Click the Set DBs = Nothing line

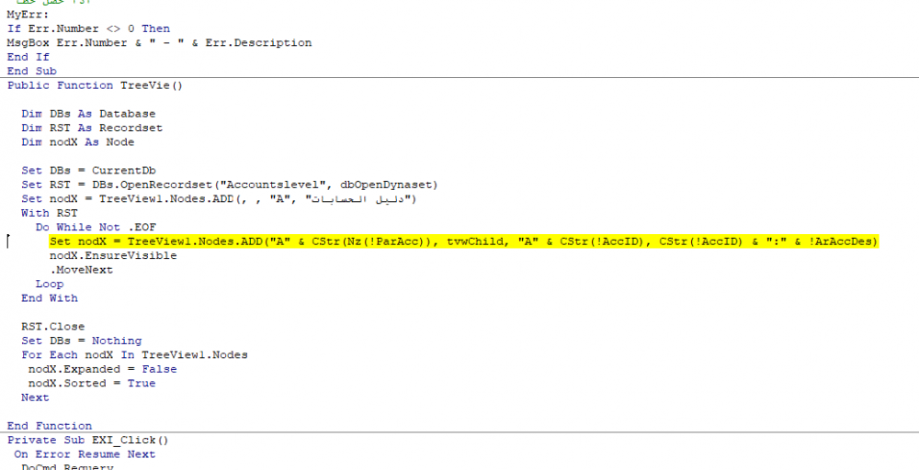tap(82, 341)
